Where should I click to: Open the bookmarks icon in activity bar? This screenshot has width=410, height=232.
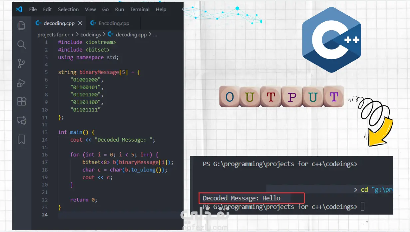[21, 139]
